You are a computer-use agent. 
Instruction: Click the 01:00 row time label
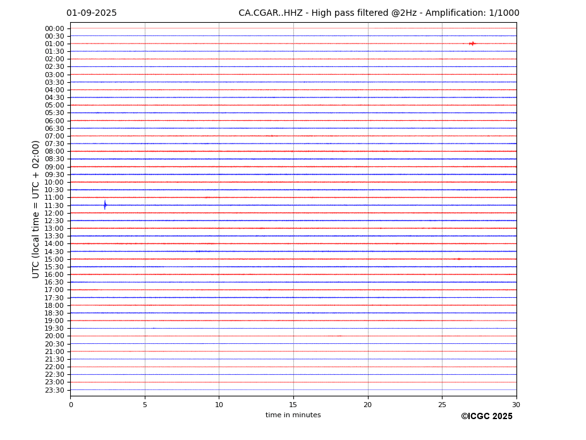pos(54,44)
